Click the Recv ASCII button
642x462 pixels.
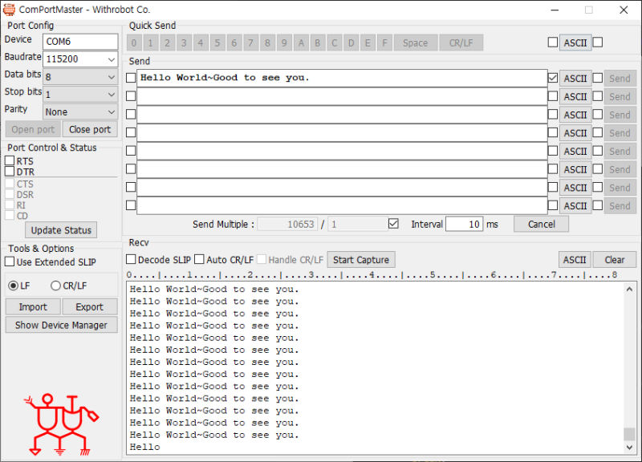point(575,260)
